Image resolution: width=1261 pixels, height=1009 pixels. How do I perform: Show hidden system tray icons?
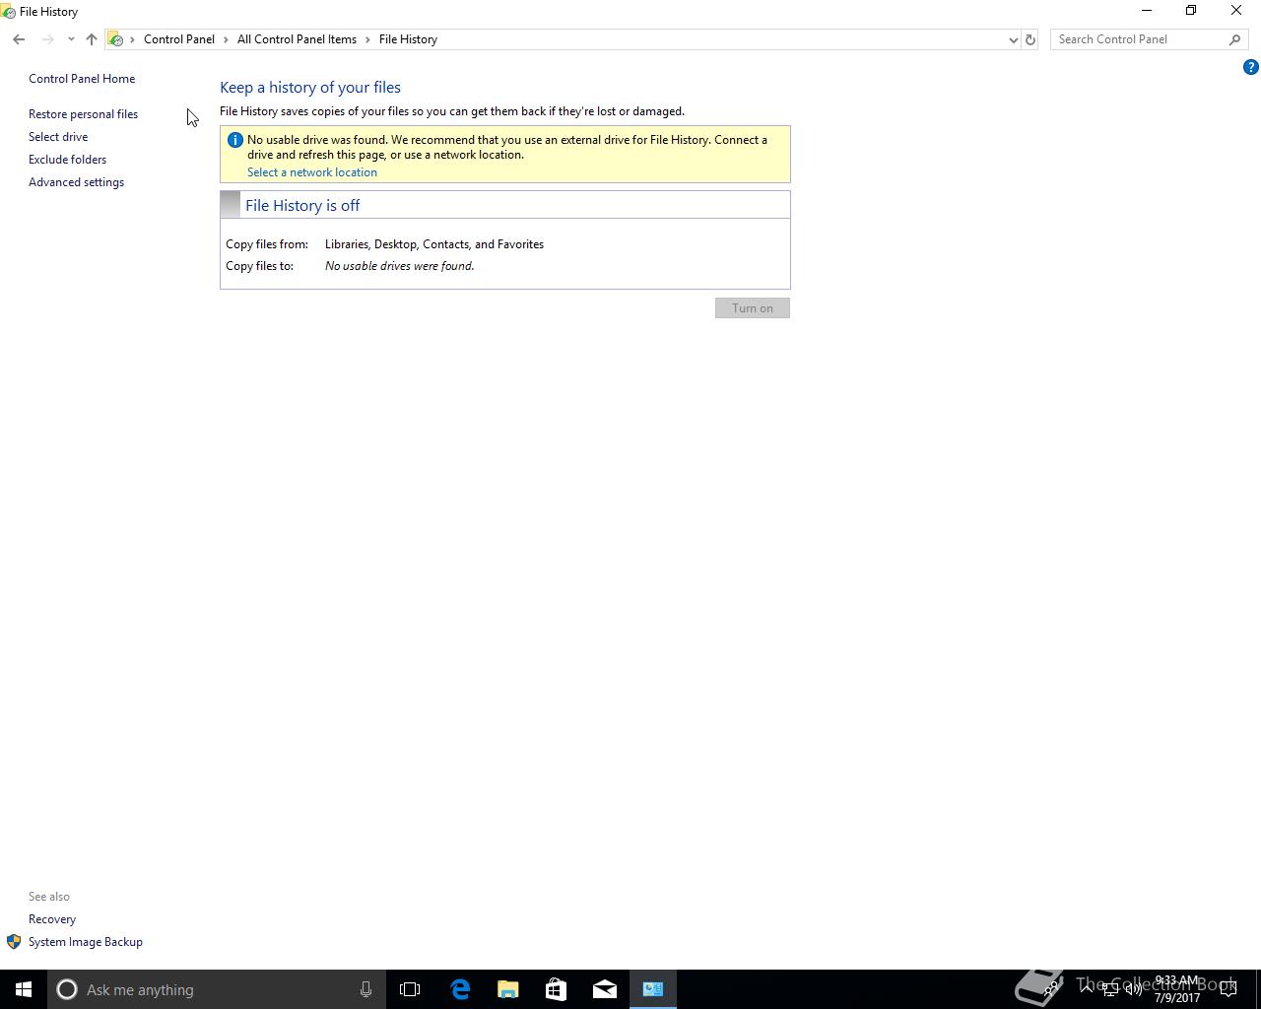tap(1087, 989)
